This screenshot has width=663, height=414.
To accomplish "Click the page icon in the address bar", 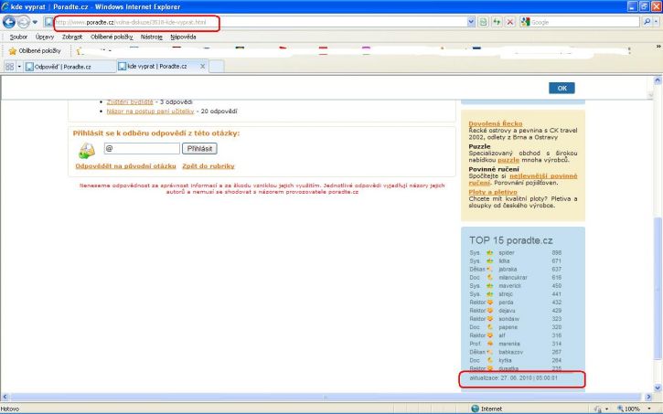I will click(49, 22).
